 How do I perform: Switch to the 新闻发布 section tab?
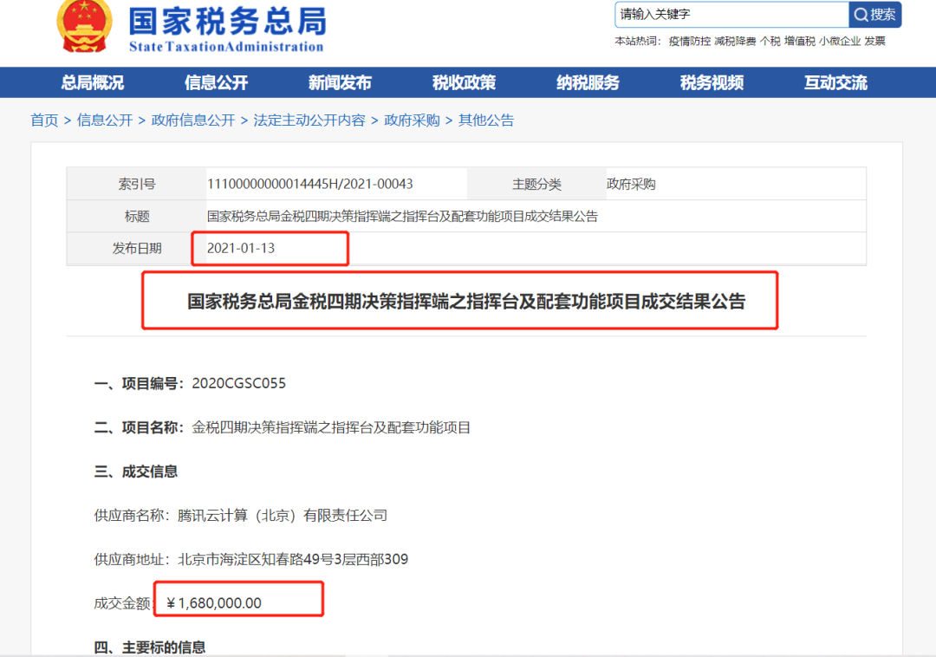tap(339, 82)
